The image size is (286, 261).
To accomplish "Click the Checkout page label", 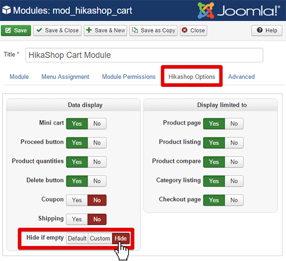I will pyautogui.click(x=180, y=199).
